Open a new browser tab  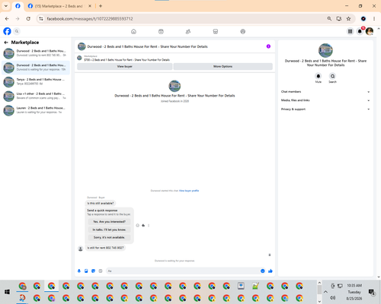point(101,6)
